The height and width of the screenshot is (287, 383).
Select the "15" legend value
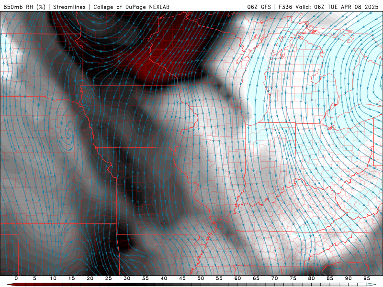(x=71, y=278)
